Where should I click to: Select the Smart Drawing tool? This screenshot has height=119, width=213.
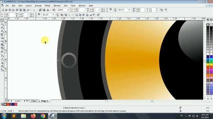pos(2,34)
